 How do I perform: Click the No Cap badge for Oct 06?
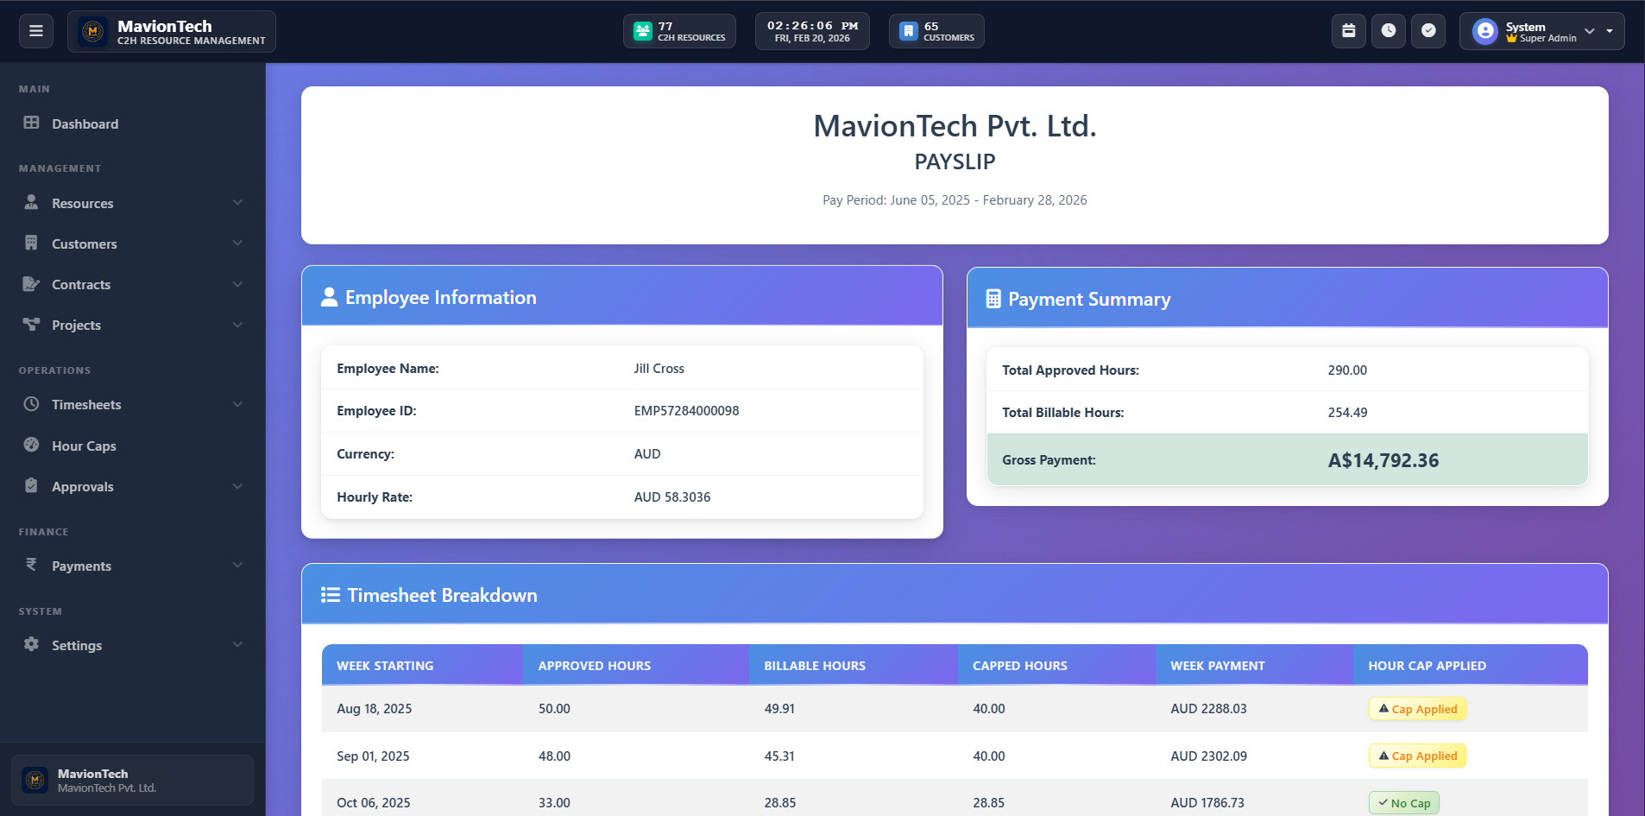[1403, 803]
